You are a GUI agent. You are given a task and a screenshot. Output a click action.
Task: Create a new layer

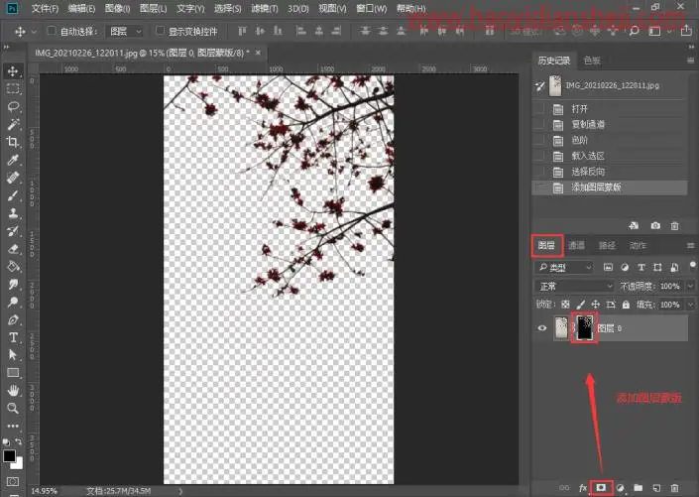pos(656,488)
